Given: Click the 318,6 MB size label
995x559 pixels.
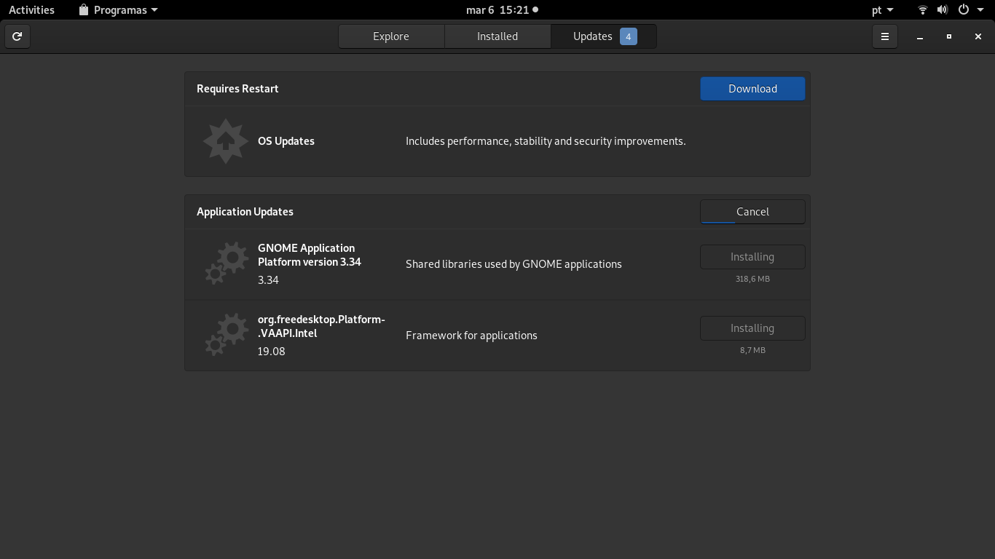Looking at the screenshot, I should 752,279.
